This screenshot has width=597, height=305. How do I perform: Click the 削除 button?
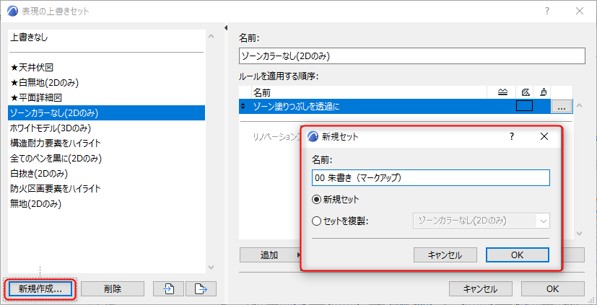pyautogui.click(x=113, y=288)
